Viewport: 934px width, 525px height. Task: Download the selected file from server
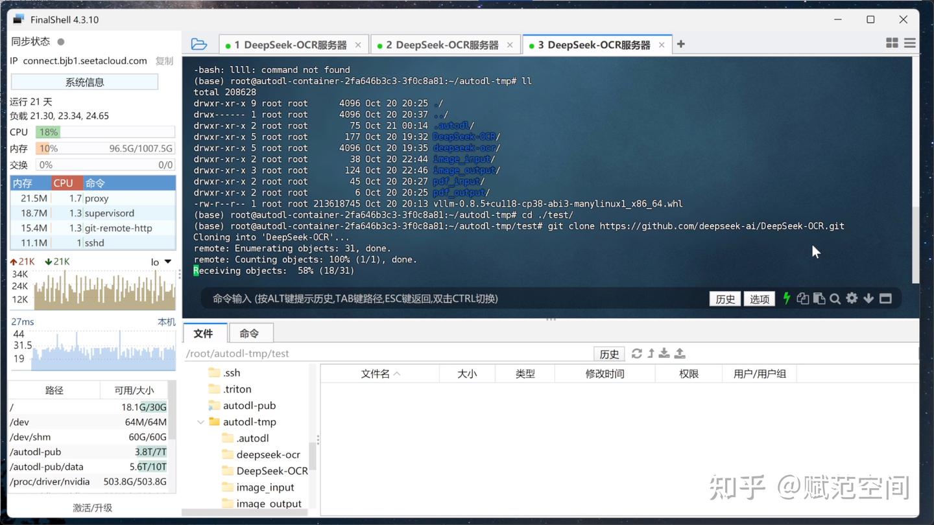[664, 353]
